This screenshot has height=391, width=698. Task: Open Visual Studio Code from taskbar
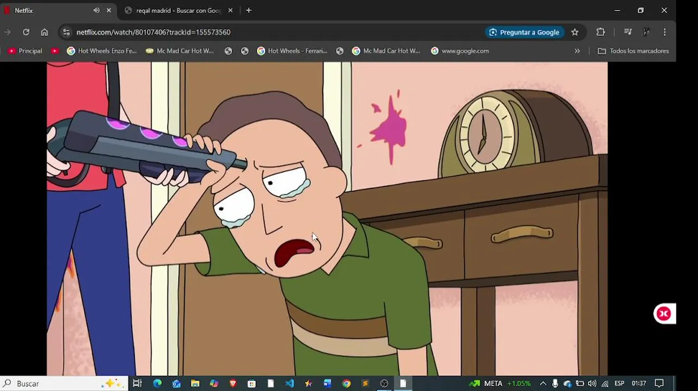[x=289, y=383]
